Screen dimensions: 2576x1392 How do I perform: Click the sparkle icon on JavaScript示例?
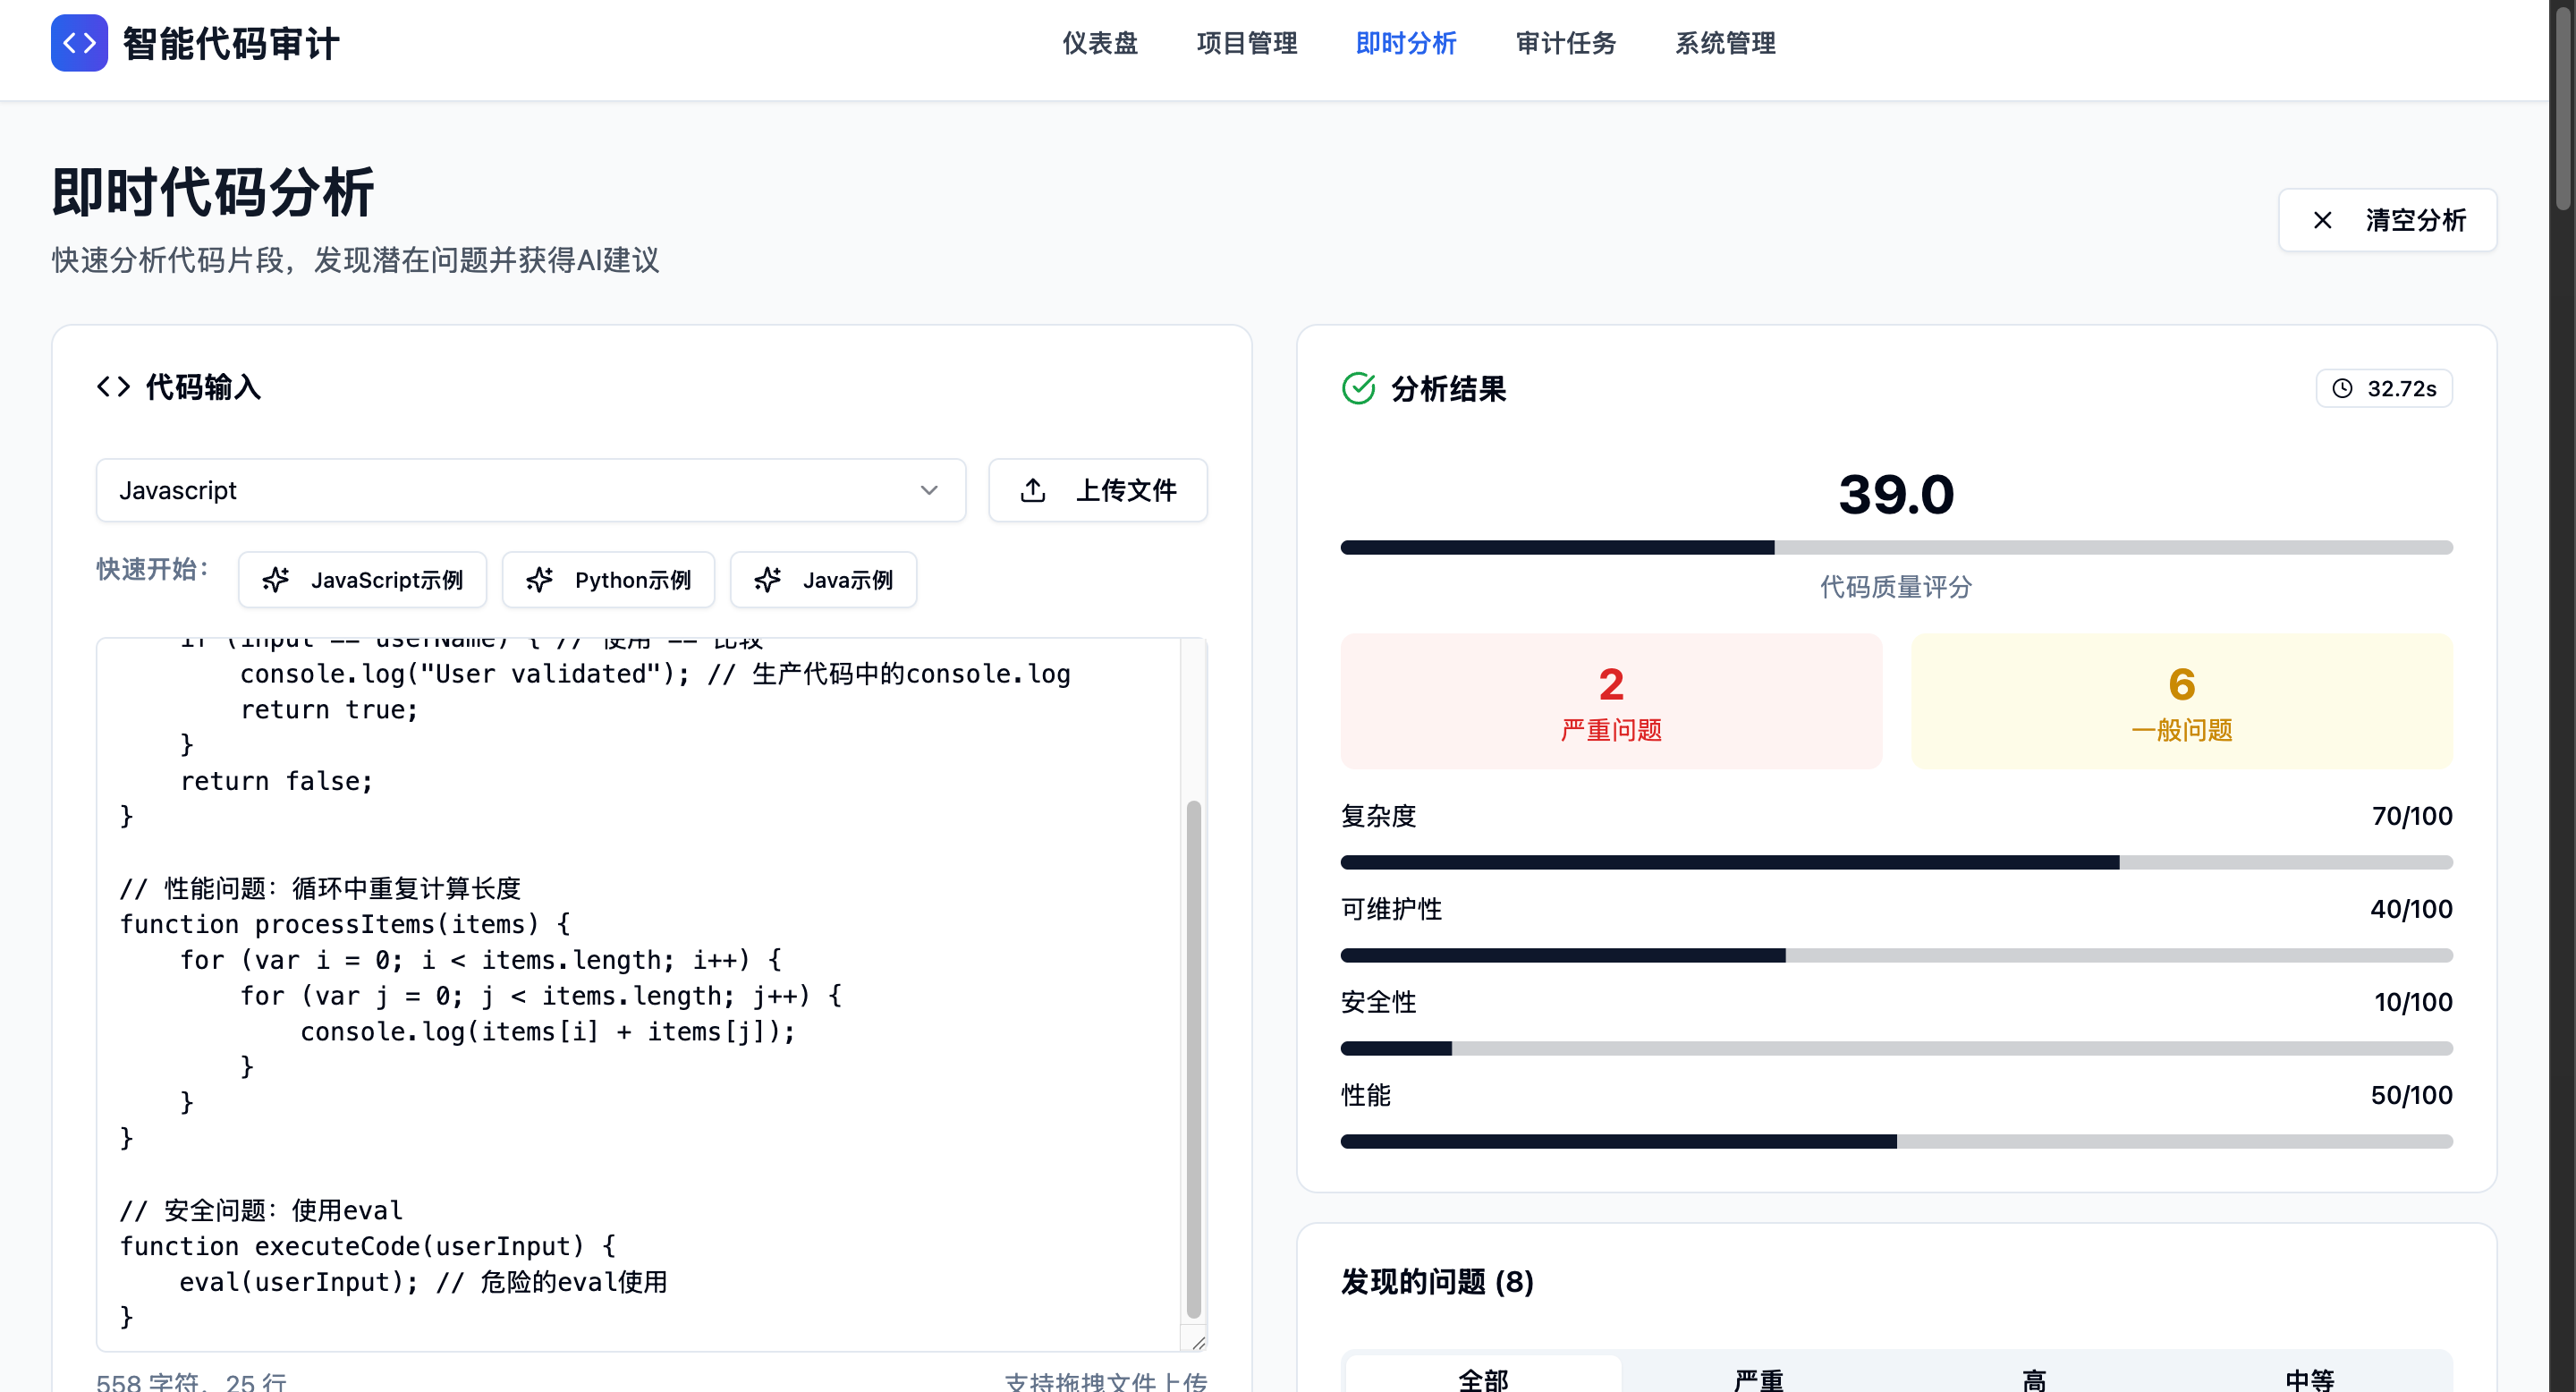pos(276,580)
